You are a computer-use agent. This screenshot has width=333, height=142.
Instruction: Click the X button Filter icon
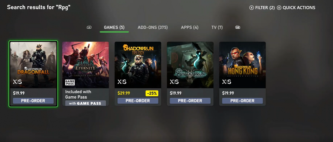[251, 8]
